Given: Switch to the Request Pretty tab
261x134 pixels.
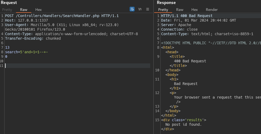Looking at the screenshot, I should coord(7,10).
